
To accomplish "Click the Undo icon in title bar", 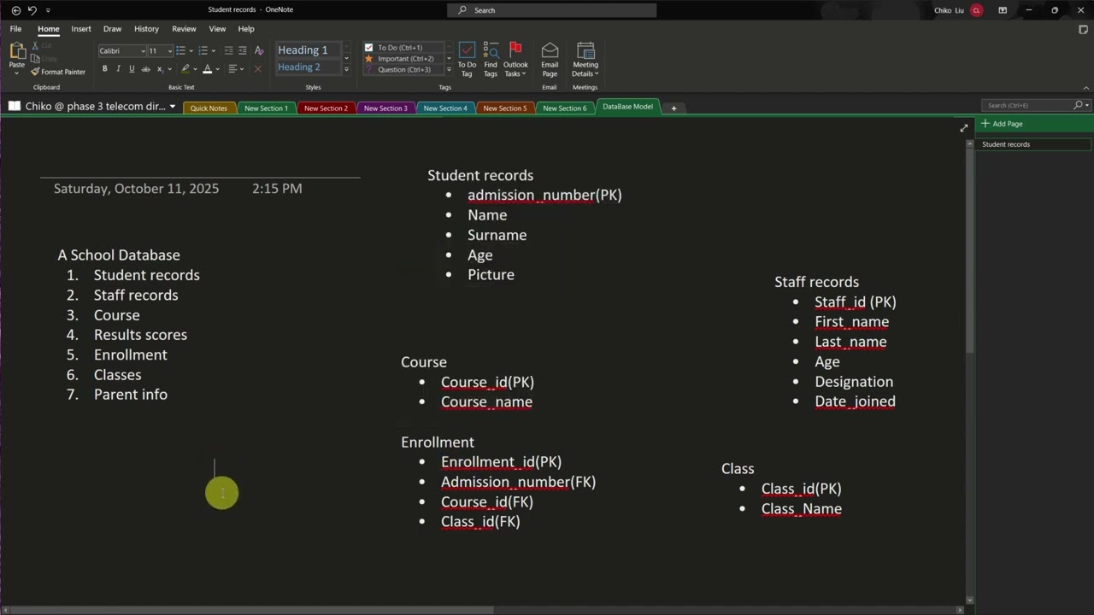I will [x=32, y=10].
